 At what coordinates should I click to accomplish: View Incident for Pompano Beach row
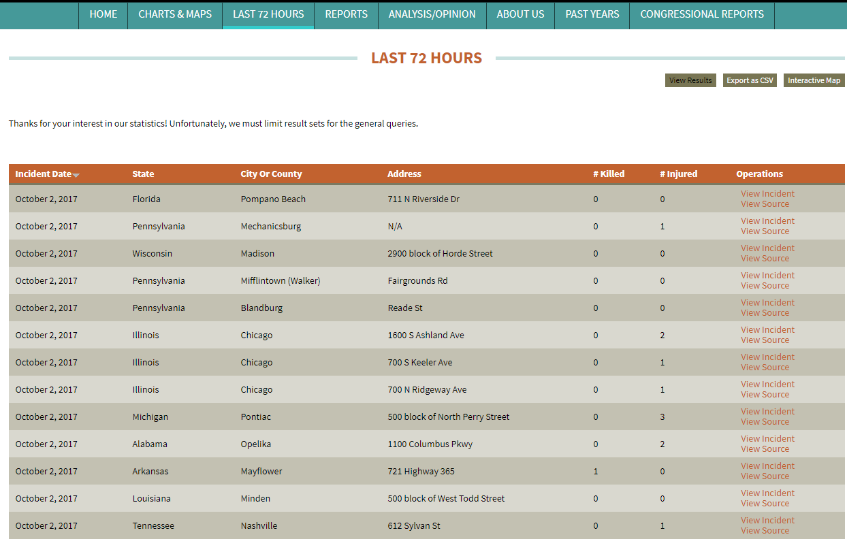point(767,194)
